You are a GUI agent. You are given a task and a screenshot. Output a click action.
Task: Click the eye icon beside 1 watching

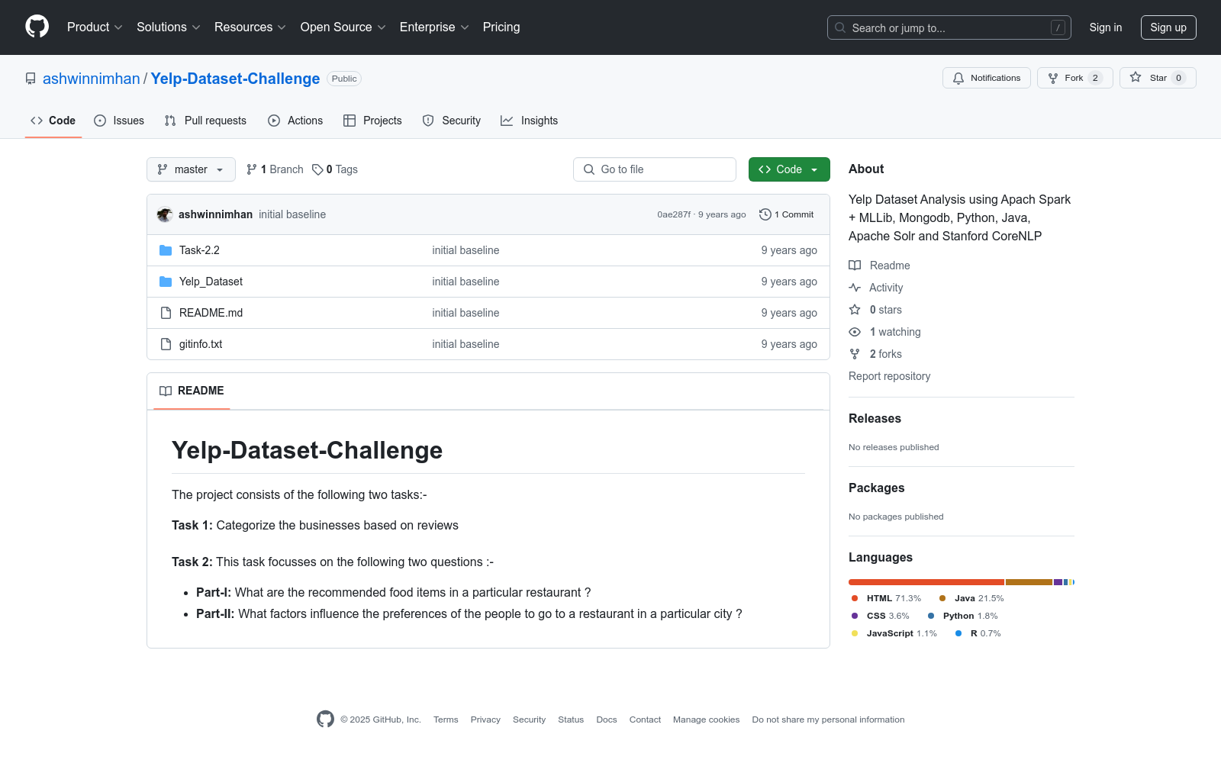(855, 332)
